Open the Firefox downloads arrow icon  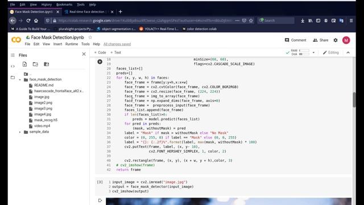(x=303, y=20)
